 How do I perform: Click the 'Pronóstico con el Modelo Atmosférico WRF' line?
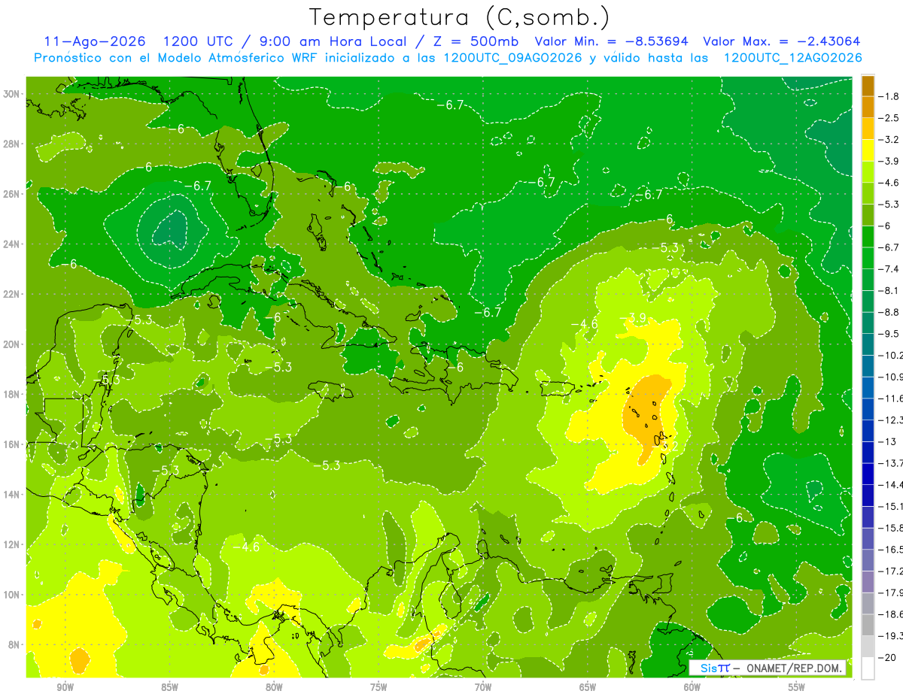click(448, 58)
